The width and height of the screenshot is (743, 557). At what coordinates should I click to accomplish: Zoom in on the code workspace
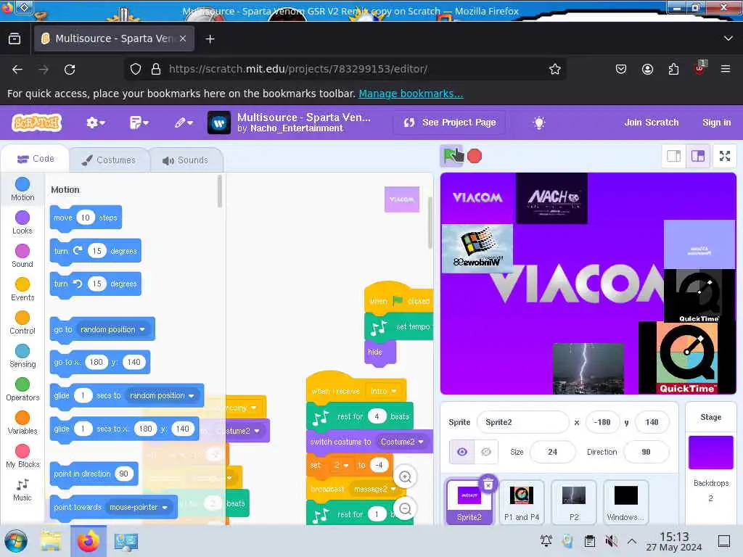coord(405,477)
